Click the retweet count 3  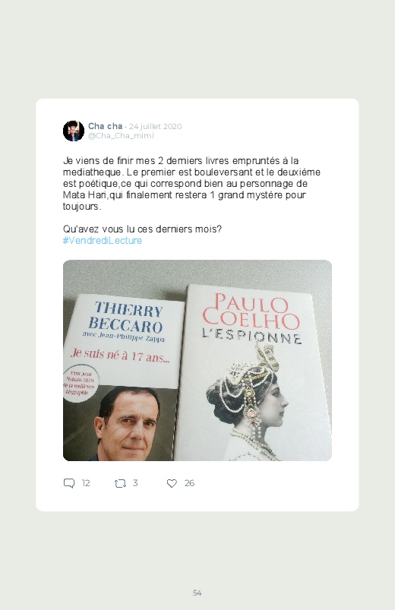point(135,483)
